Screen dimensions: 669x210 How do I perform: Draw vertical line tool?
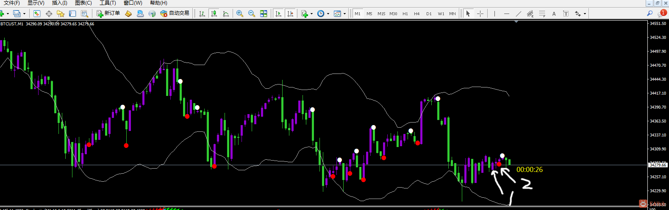click(494, 14)
